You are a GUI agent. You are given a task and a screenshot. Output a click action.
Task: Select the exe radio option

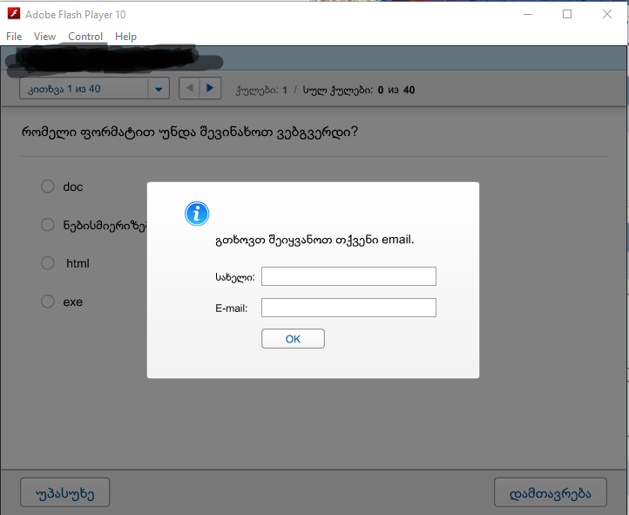tap(48, 302)
